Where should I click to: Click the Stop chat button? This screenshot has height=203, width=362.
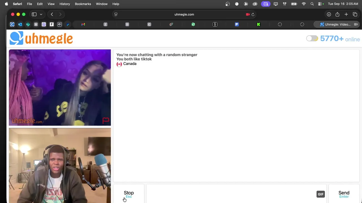click(x=129, y=194)
